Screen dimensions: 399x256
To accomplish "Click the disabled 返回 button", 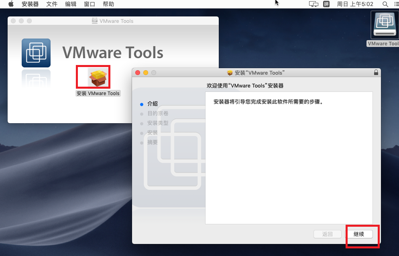I will (x=328, y=234).
